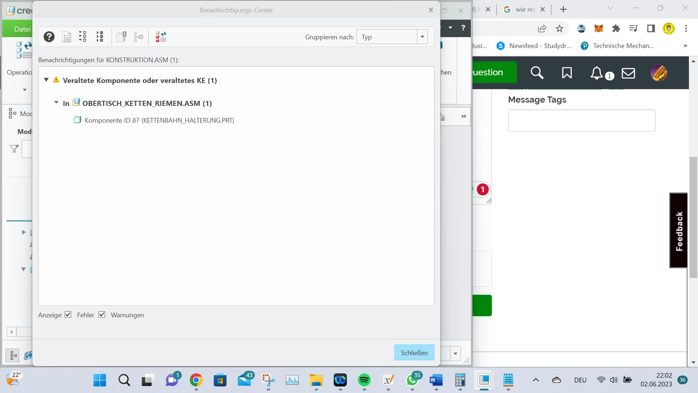Click the expand all tree icon
The height and width of the screenshot is (393, 698).
83,37
